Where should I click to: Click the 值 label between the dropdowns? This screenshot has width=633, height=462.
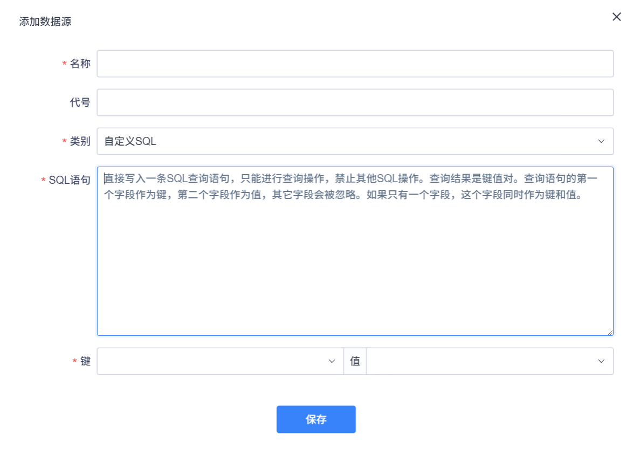[x=355, y=361]
